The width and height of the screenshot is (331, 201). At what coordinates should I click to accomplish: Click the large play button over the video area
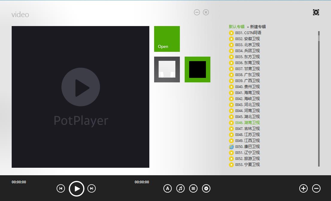[81, 87]
